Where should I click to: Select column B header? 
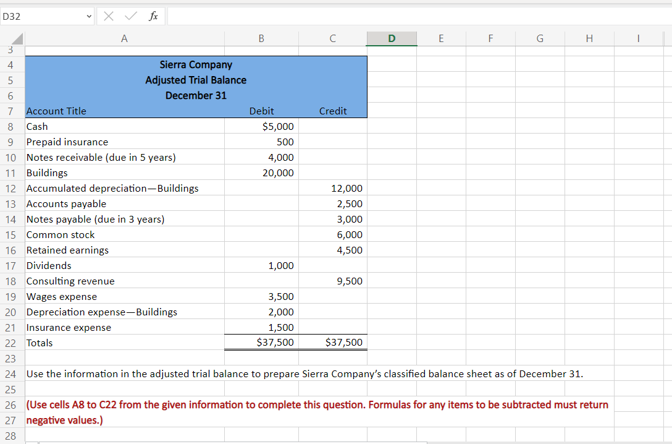(x=261, y=38)
